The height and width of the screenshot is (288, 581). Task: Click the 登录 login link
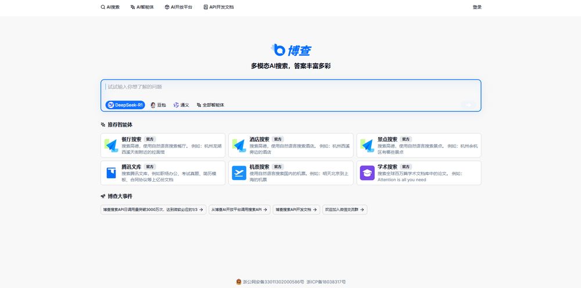pyautogui.click(x=477, y=7)
